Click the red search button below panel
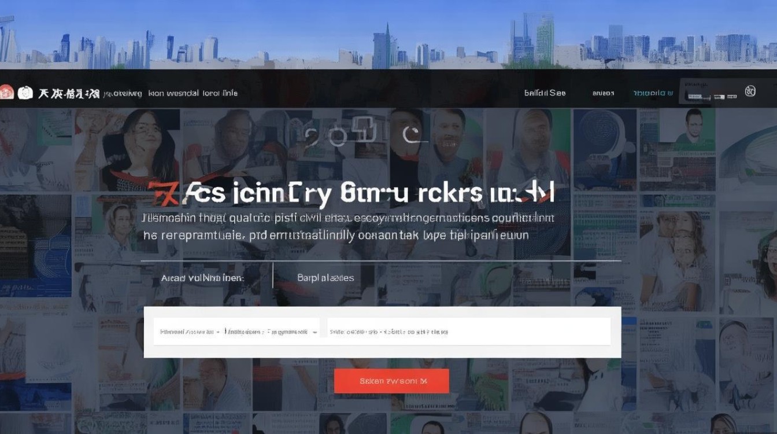The image size is (777, 434). coord(391,381)
